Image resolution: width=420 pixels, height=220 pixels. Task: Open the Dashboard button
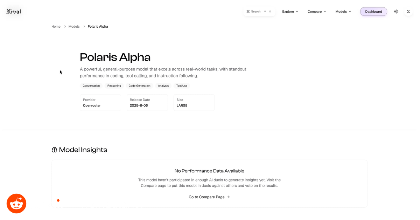(373, 12)
